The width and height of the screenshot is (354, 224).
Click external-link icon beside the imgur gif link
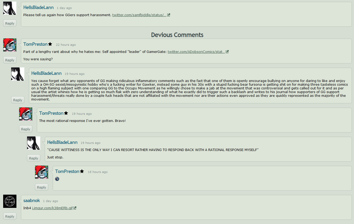click(75, 208)
